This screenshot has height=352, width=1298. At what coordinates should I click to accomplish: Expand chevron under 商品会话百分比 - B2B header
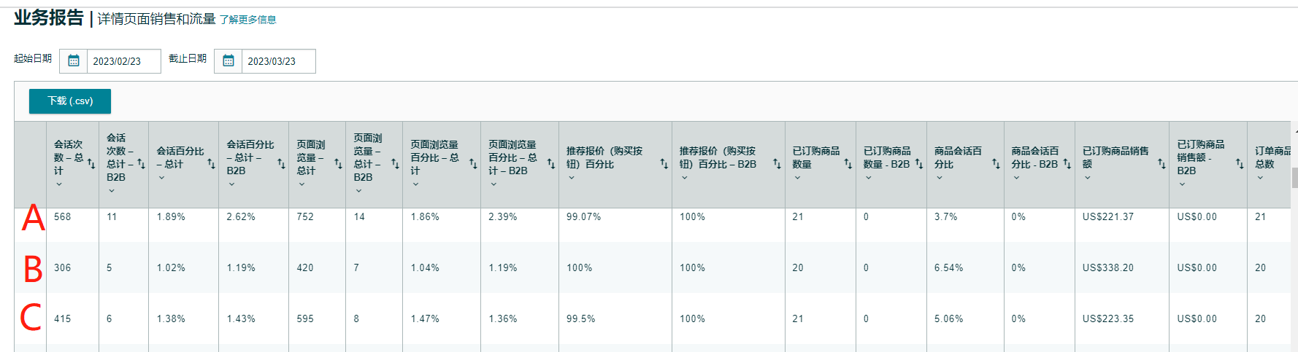1015,178
